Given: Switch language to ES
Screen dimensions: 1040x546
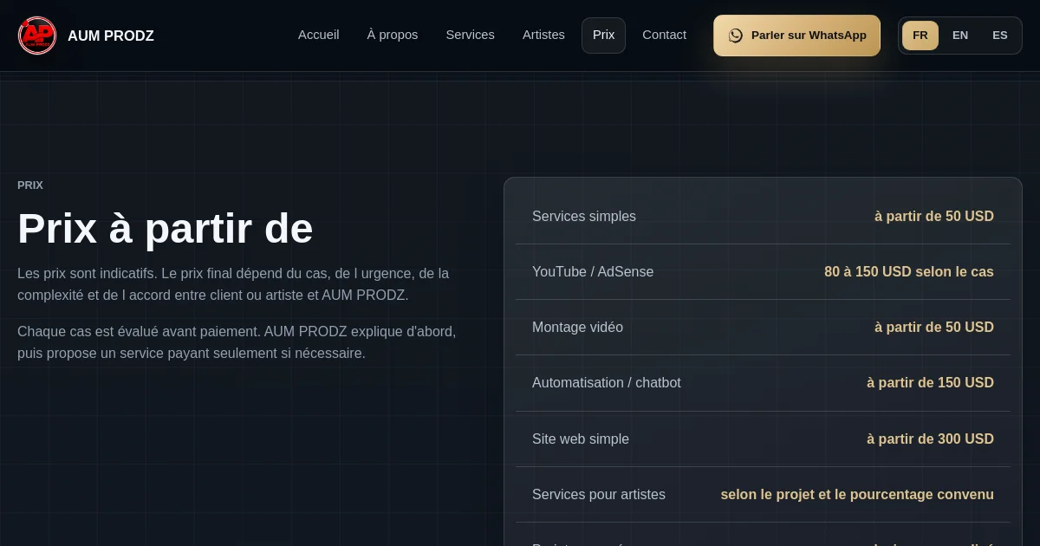Looking at the screenshot, I should point(1000,36).
